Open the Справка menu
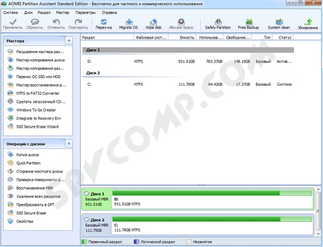The image size is (323, 247). click(x=110, y=12)
